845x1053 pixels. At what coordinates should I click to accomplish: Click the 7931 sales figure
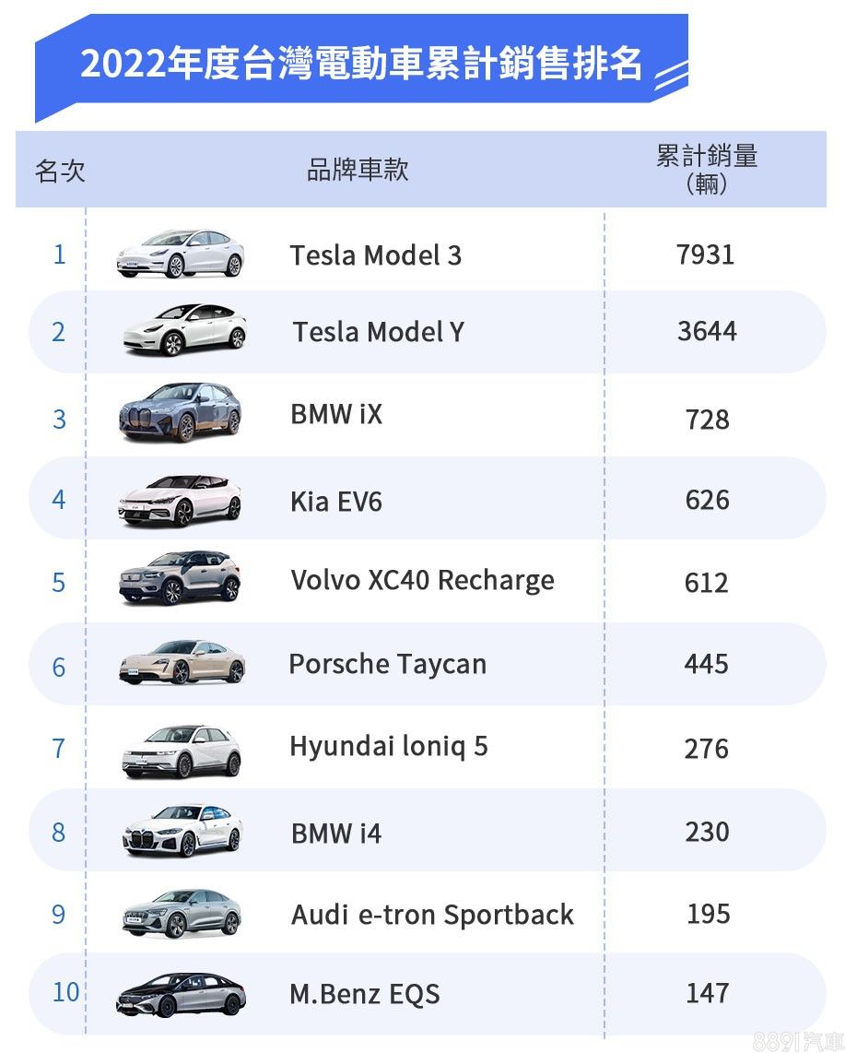coord(706,254)
